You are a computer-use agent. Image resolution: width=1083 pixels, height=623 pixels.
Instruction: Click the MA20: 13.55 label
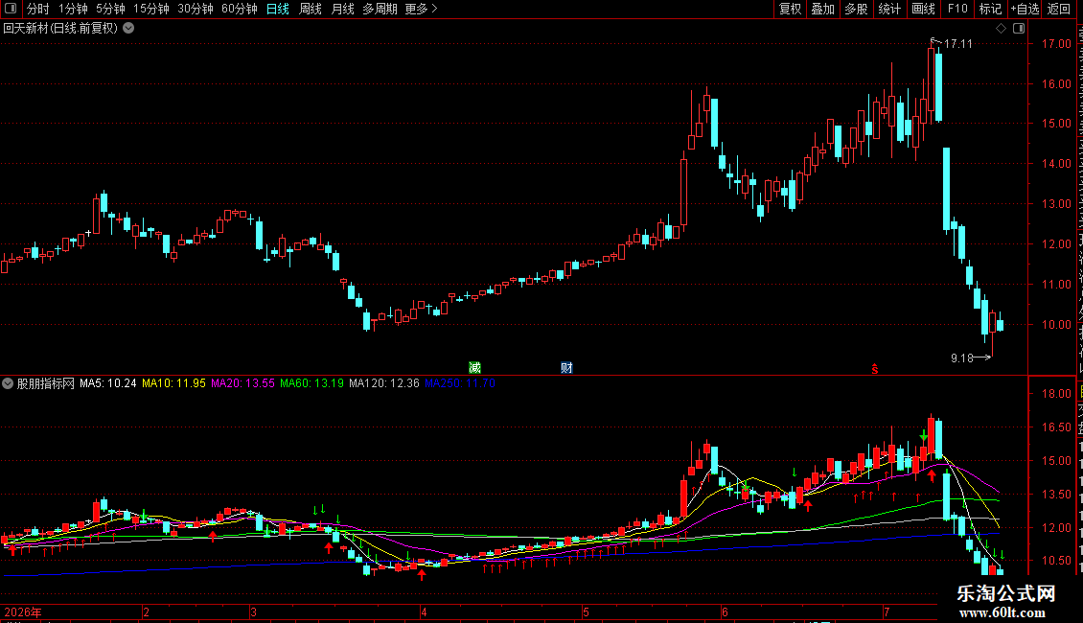click(x=242, y=383)
